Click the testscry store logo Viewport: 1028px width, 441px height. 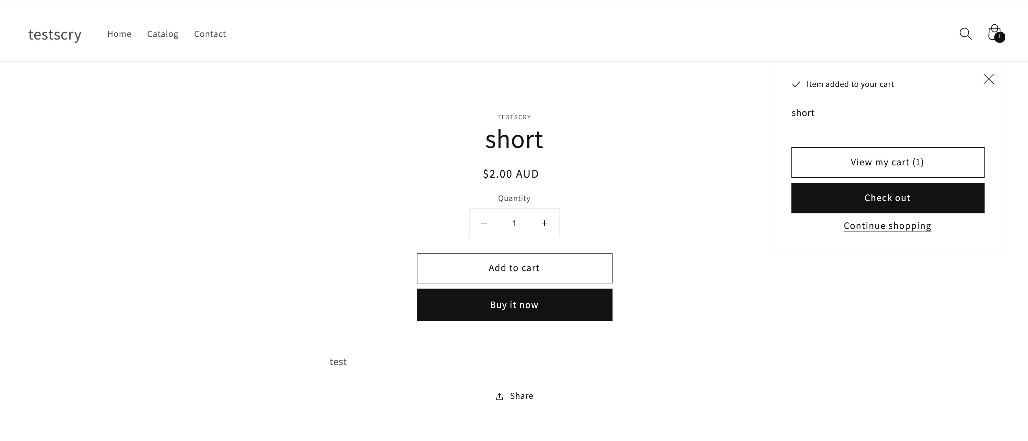point(55,34)
